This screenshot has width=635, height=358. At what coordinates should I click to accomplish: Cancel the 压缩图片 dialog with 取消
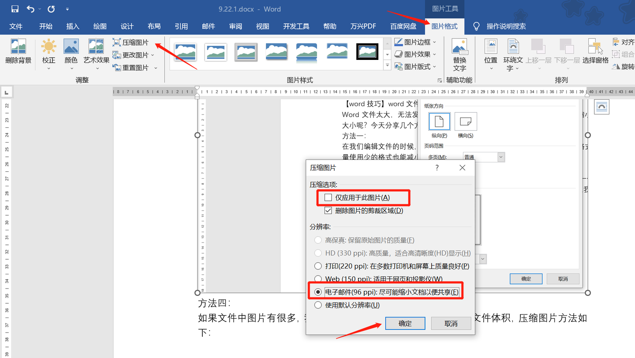click(x=451, y=323)
